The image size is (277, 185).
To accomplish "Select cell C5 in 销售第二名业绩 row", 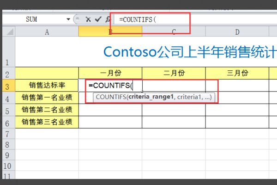I will (x=174, y=110).
